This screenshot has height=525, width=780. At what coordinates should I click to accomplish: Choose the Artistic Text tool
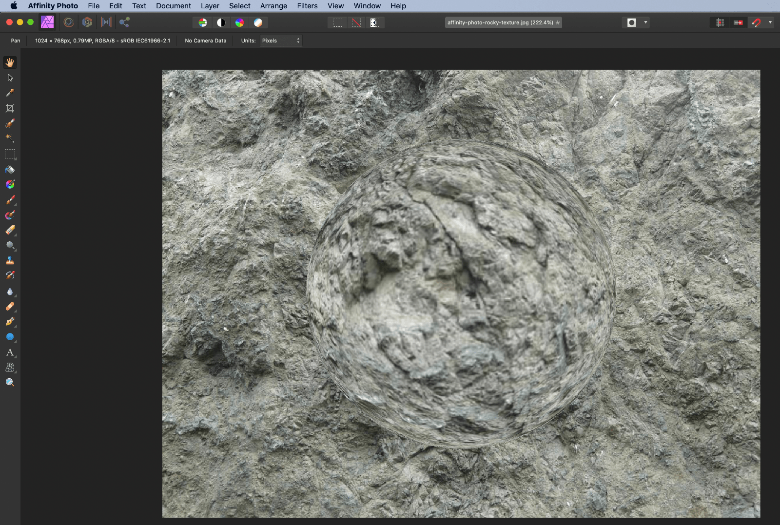pyautogui.click(x=10, y=352)
